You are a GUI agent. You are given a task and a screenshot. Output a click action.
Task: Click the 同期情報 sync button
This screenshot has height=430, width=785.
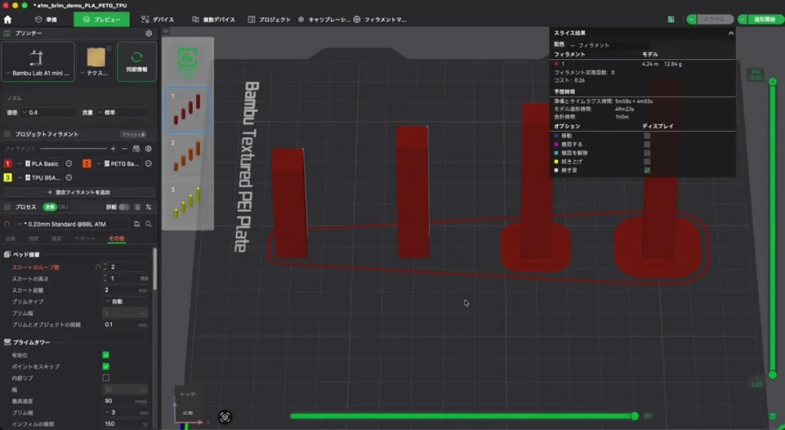pyautogui.click(x=136, y=61)
